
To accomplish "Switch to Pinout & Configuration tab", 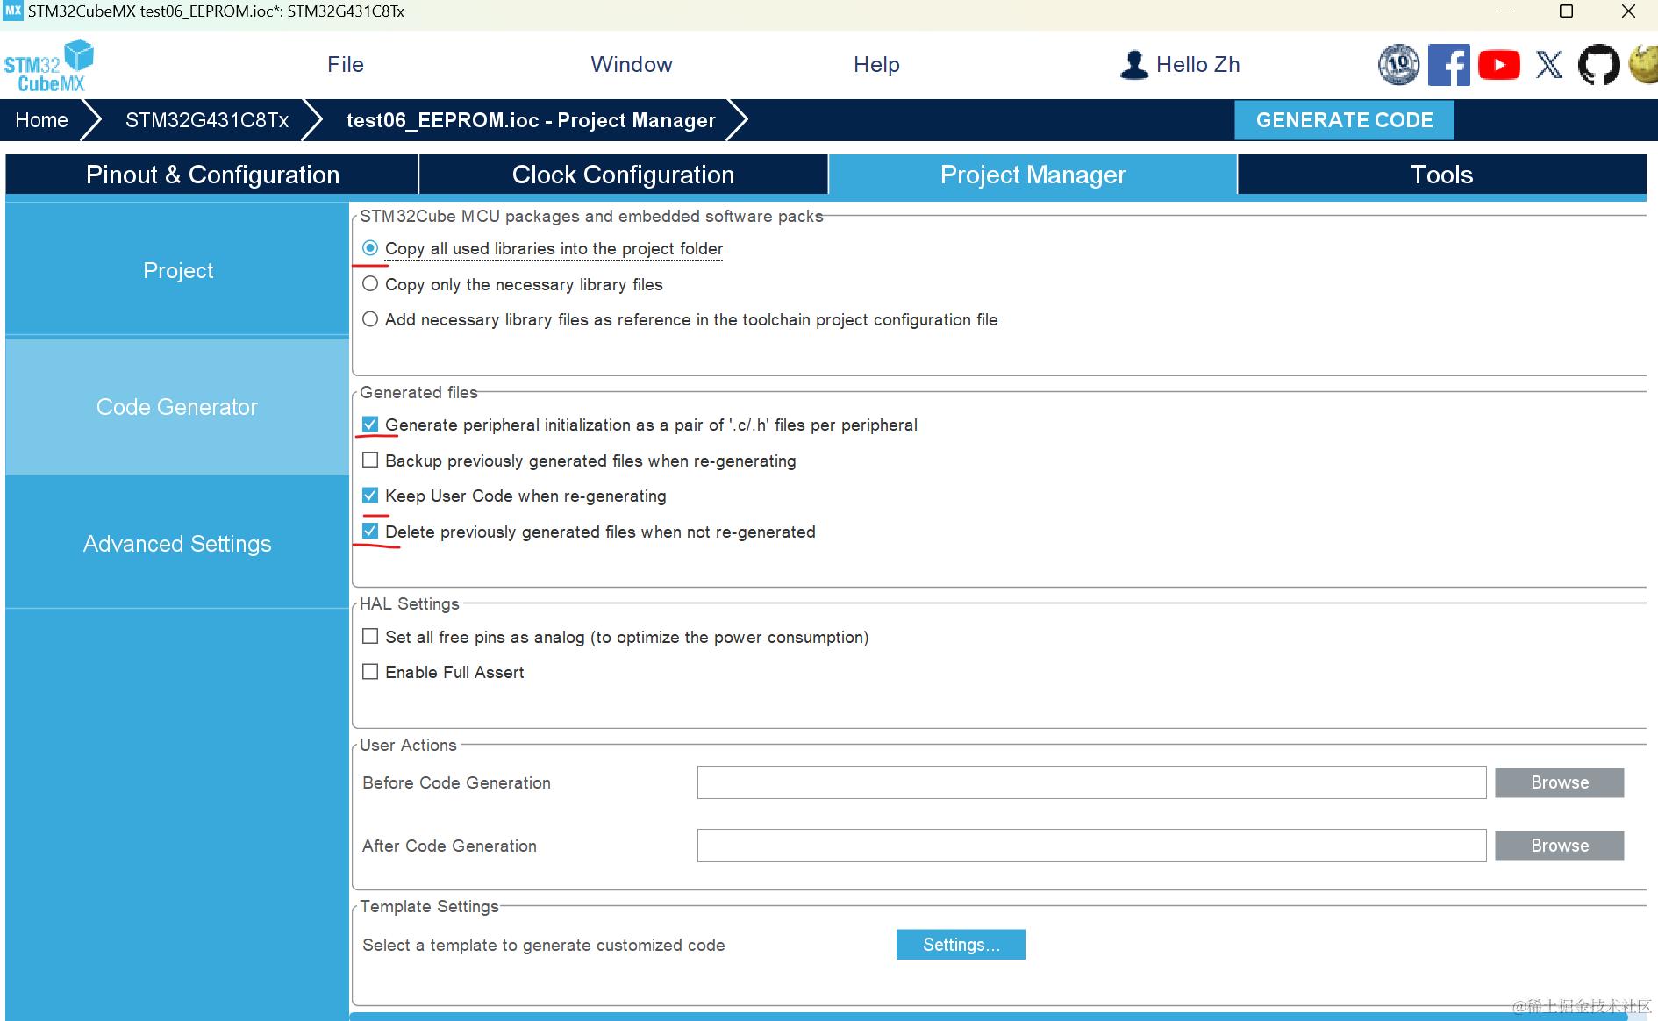I will point(212,175).
